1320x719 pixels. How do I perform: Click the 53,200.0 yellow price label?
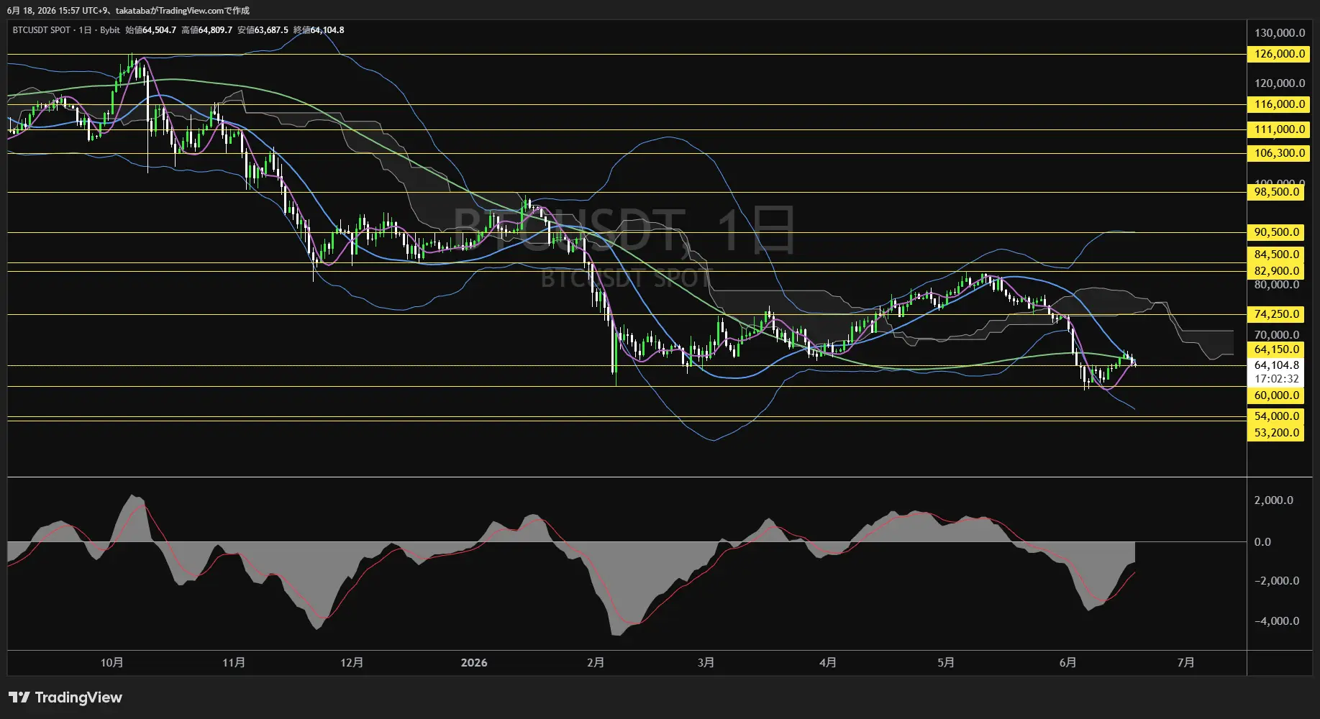1276,433
